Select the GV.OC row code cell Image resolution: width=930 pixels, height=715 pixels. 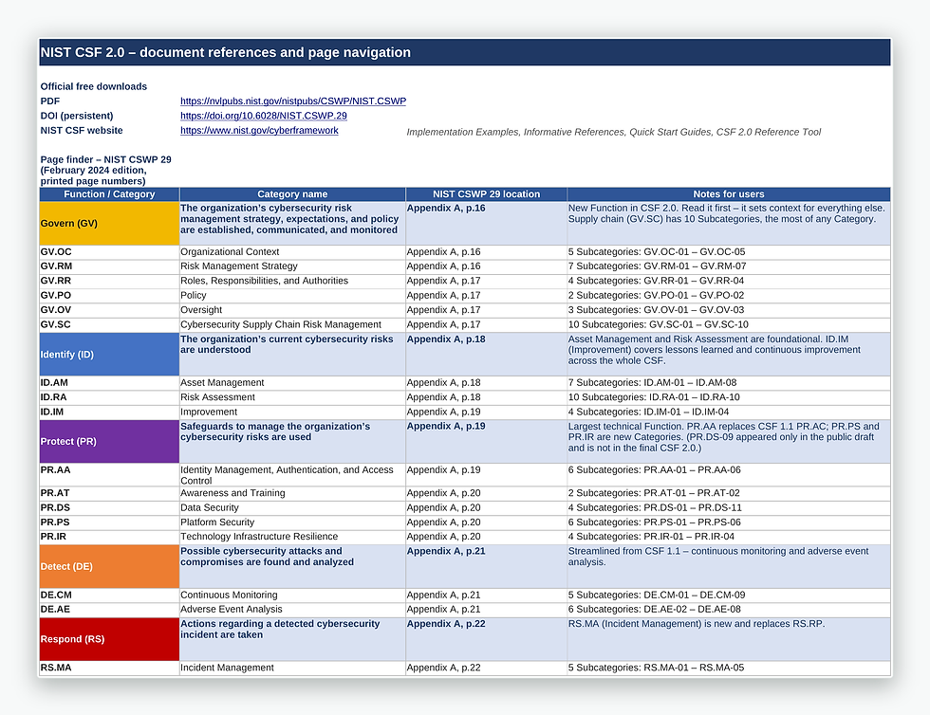click(109, 252)
